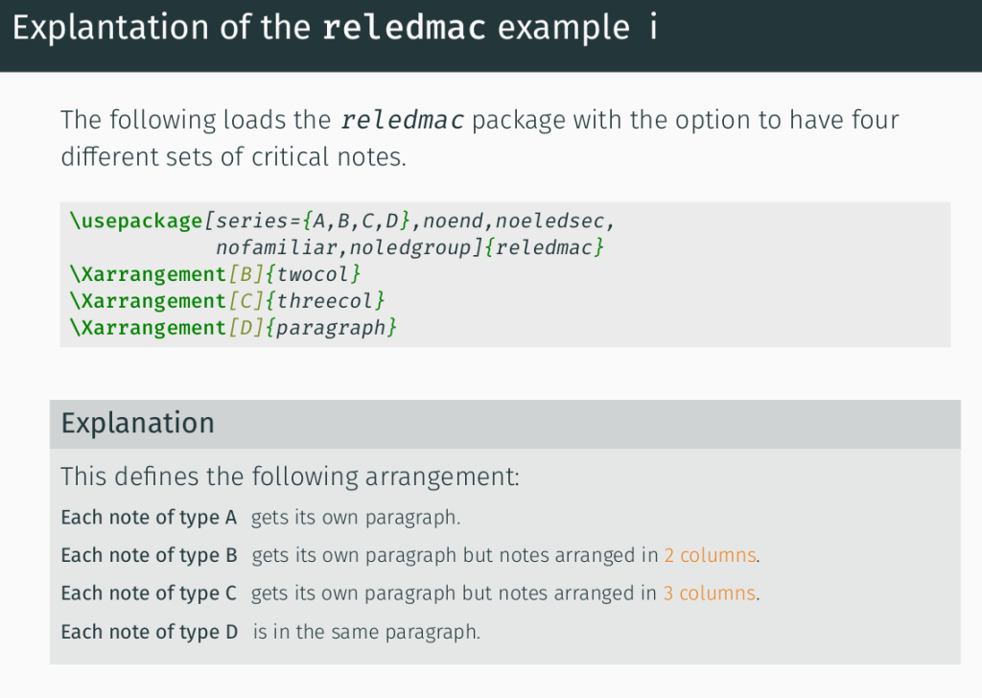The image size is (982, 698).
Task: Click 'gets its own paragraph.' after type A
Action: pos(356,518)
